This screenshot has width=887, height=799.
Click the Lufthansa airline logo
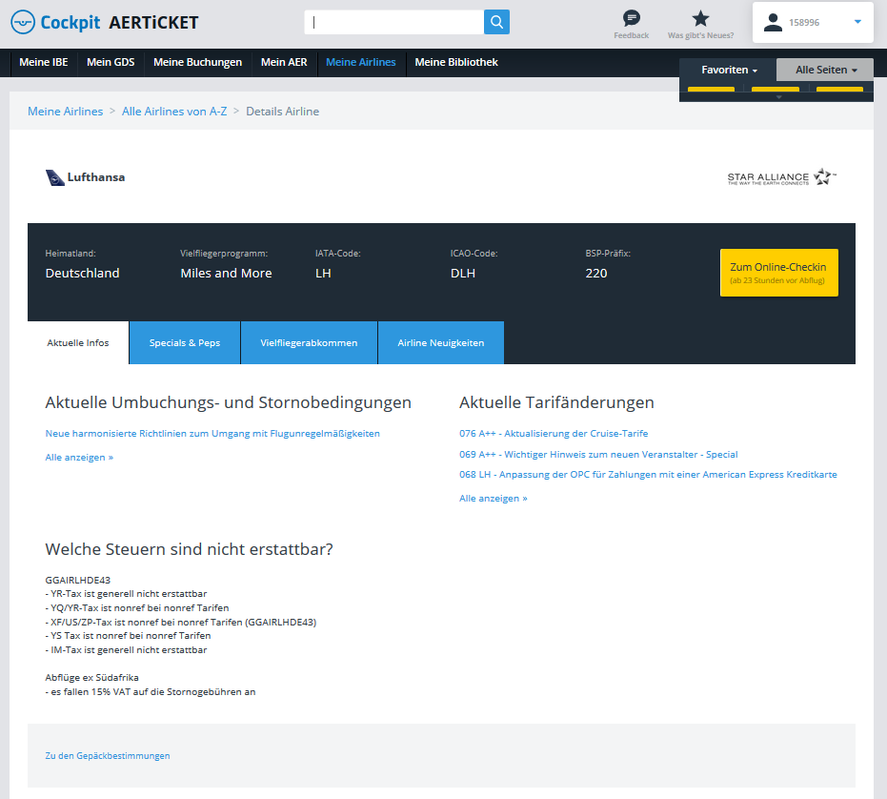pyautogui.click(x=86, y=176)
